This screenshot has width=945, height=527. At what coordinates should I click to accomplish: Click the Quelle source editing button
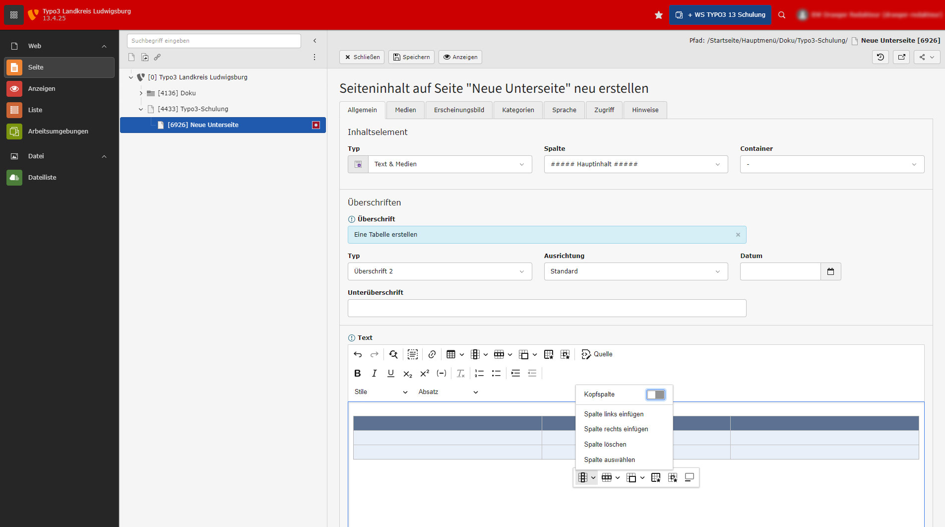click(x=597, y=354)
